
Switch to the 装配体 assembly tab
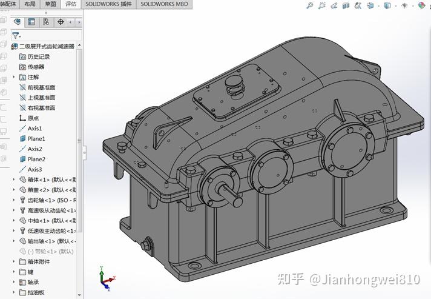pyautogui.click(x=8, y=4)
